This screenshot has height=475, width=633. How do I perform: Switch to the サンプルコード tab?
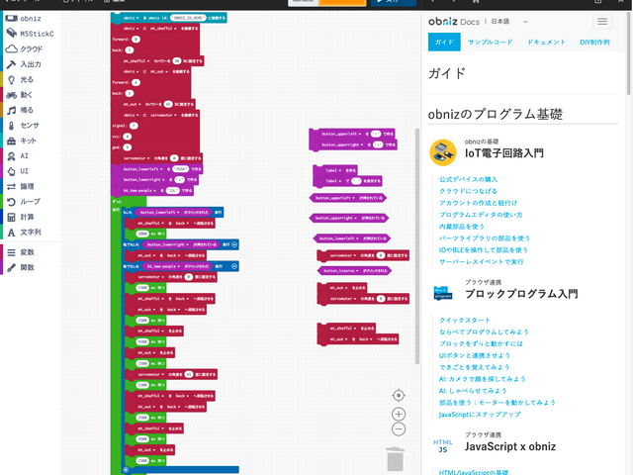click(x=491, y=42)
